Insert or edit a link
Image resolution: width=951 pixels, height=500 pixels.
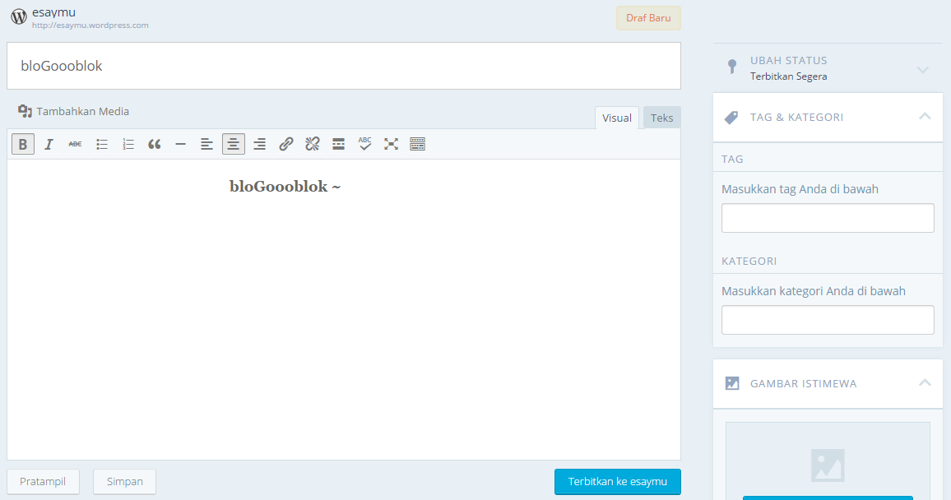point(286,144)
